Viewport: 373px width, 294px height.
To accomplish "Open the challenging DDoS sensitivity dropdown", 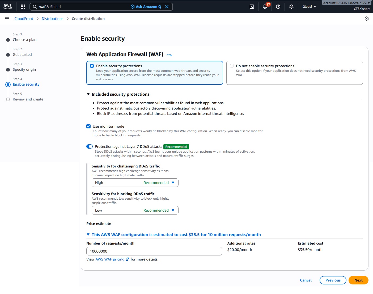I will coord(135,183).
